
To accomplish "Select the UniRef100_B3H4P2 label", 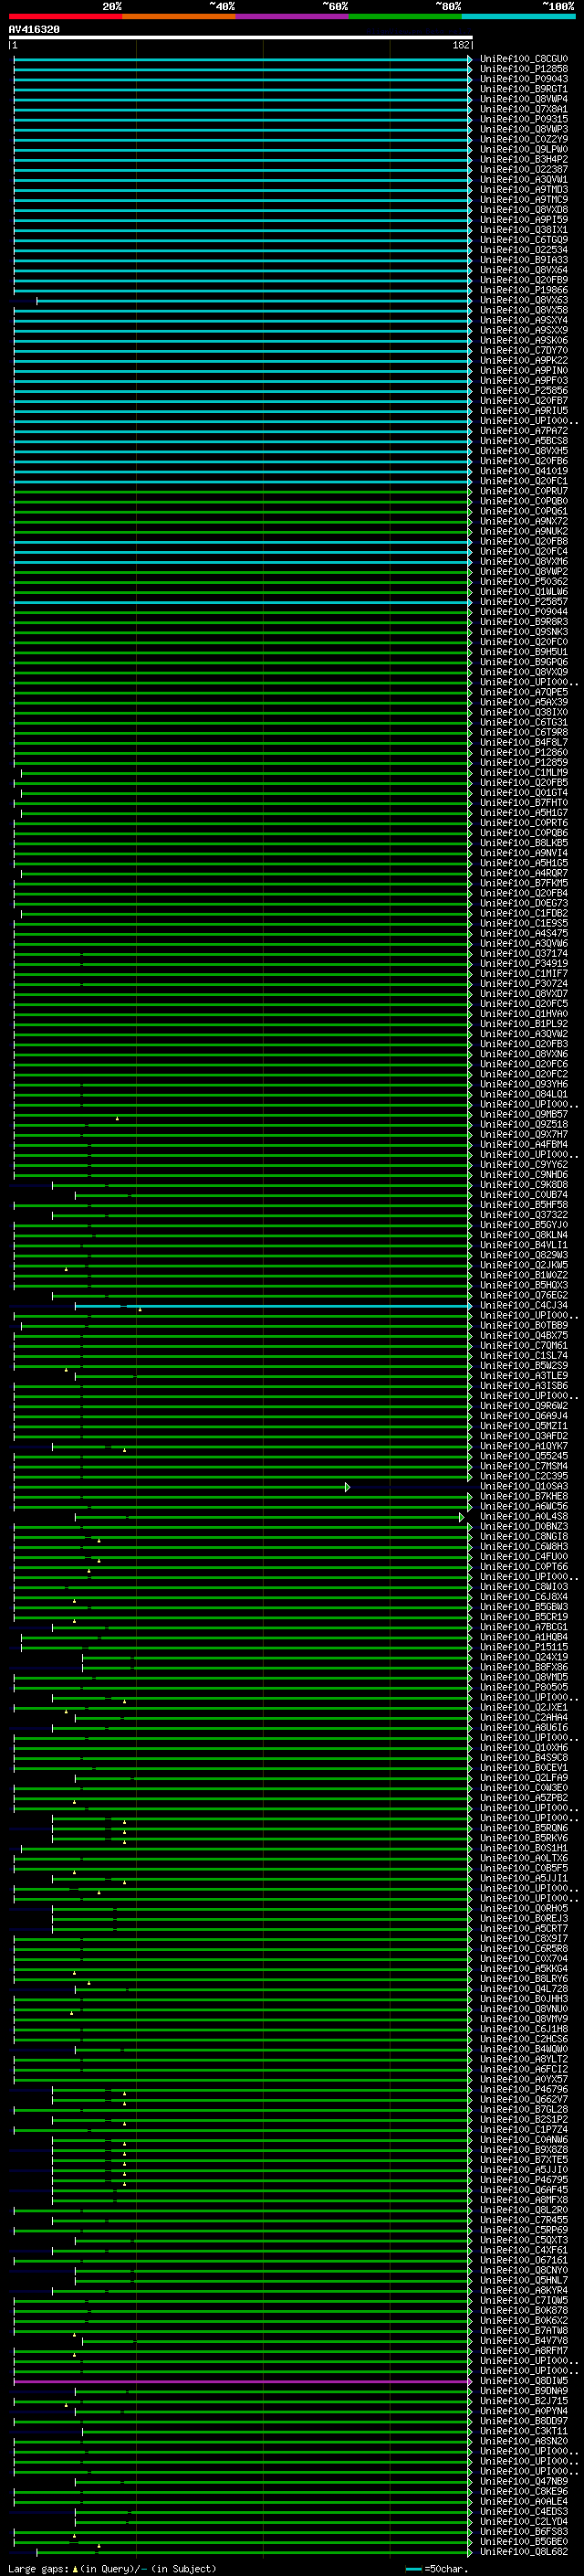I will (524, 159).
